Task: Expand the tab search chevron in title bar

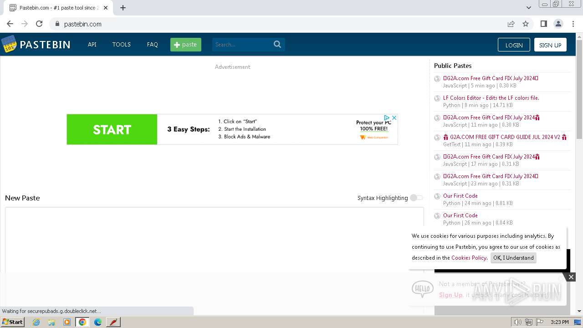Action: (529, 8)
